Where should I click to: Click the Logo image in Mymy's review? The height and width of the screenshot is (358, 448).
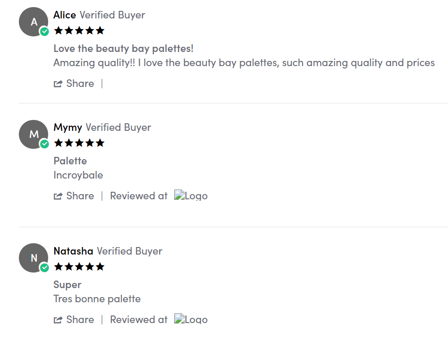[x=191, y=196]
